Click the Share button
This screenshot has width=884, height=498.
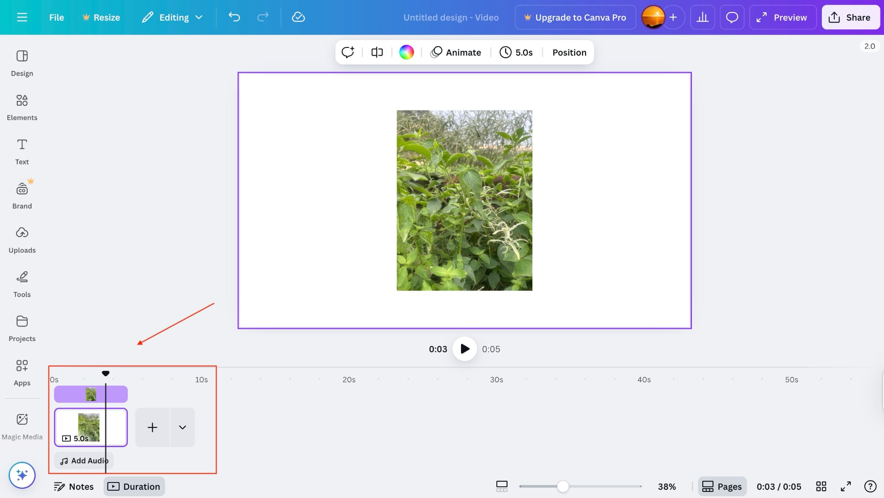coord(850,17)
